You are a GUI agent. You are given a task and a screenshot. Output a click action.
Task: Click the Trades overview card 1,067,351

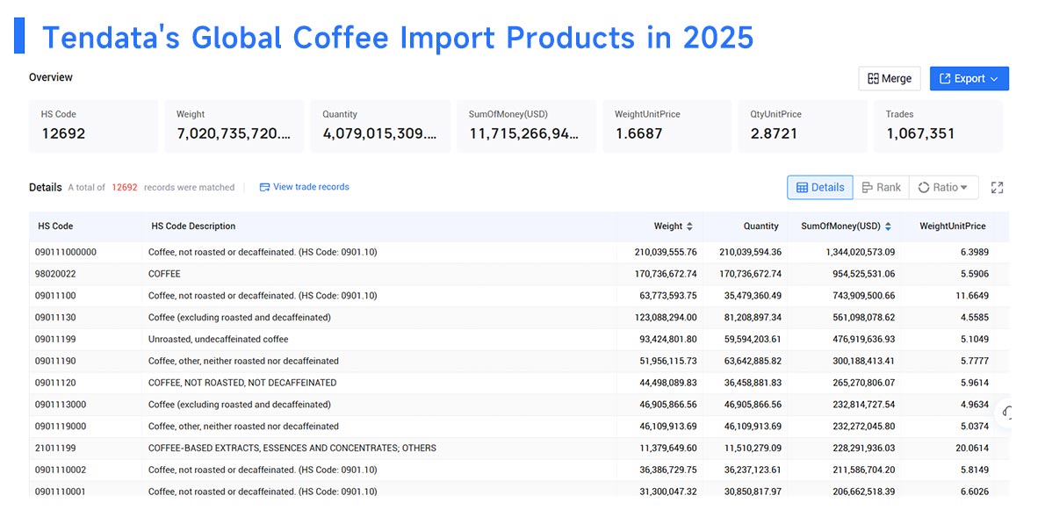click(939, 126)
